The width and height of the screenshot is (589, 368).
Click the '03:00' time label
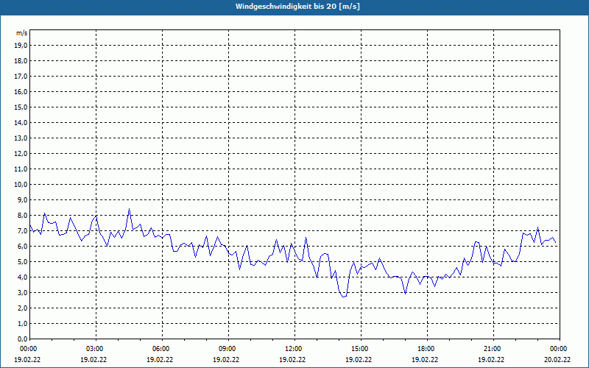pos(96,349)
